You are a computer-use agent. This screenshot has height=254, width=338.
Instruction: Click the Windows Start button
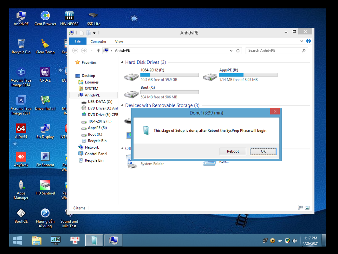17,240
